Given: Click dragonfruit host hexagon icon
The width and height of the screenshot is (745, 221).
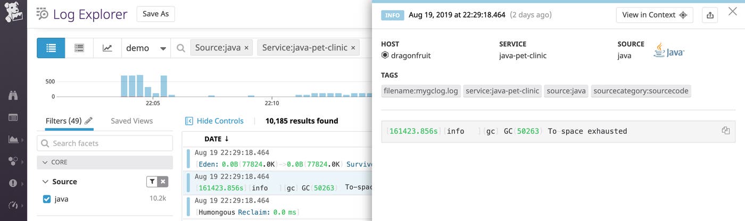Looking at the screenshot, I should 385,55.
